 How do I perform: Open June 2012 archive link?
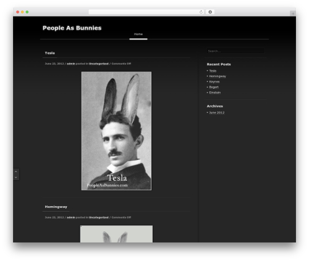[217, 112]
